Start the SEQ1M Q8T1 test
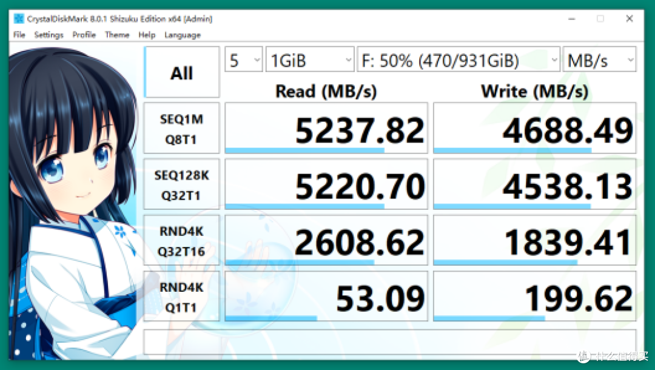The width and height of the screenshot is (655, 370). pyautogui.click(x=181, y=128)
